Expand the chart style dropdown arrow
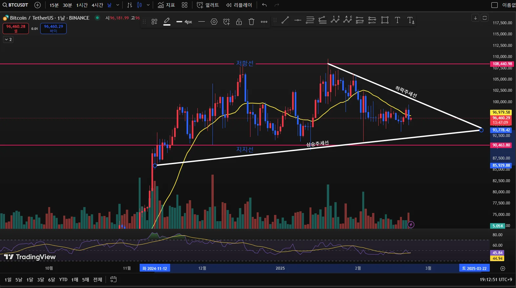The image size is (516, 288). tap(148, 5)
